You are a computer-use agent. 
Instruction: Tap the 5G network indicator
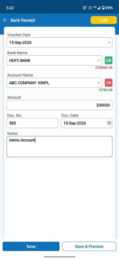point(95,7)
